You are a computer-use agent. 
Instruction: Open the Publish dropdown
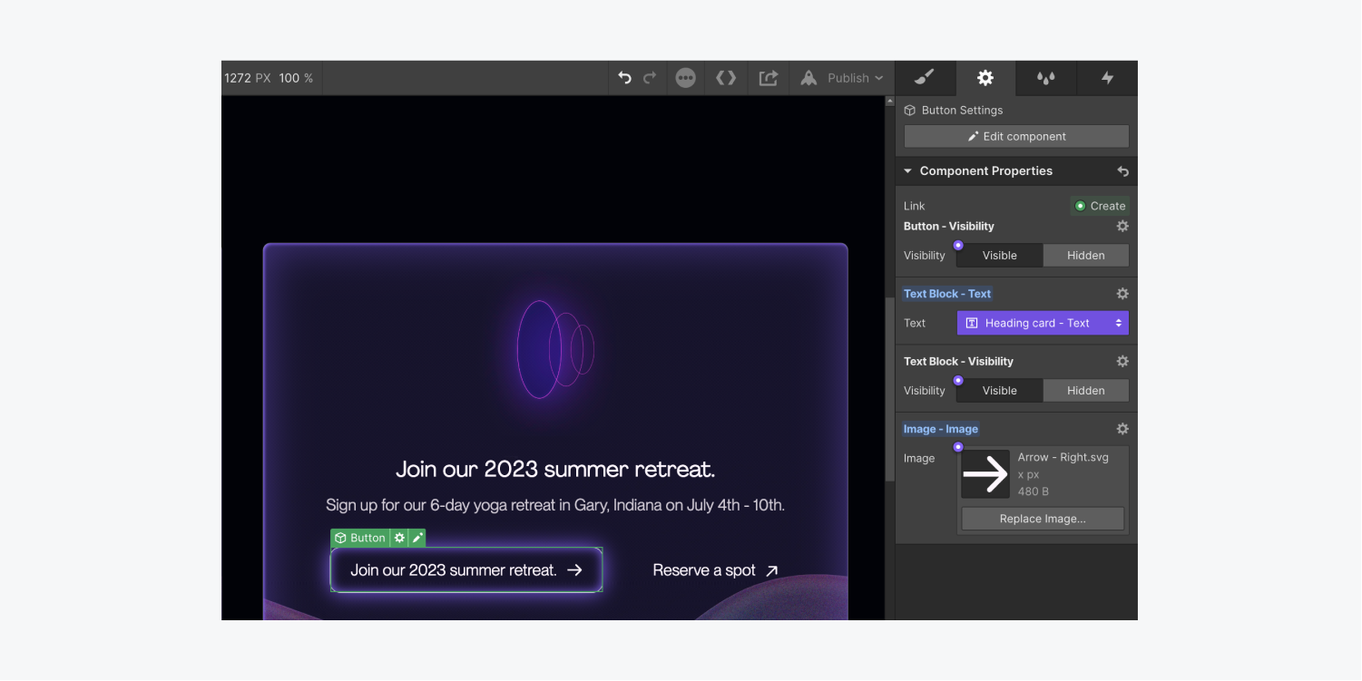pos(855,78)
